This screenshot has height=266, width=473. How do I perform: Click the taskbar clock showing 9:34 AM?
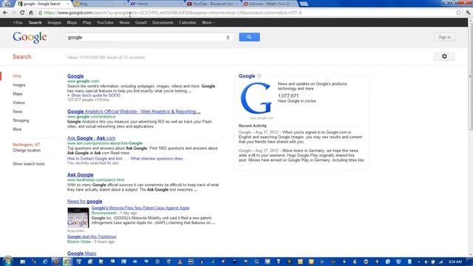455,262
